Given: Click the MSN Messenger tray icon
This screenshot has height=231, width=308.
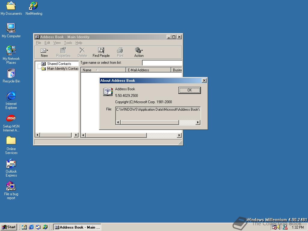Looking at the screenshot, I should click(x=285, y=227).
